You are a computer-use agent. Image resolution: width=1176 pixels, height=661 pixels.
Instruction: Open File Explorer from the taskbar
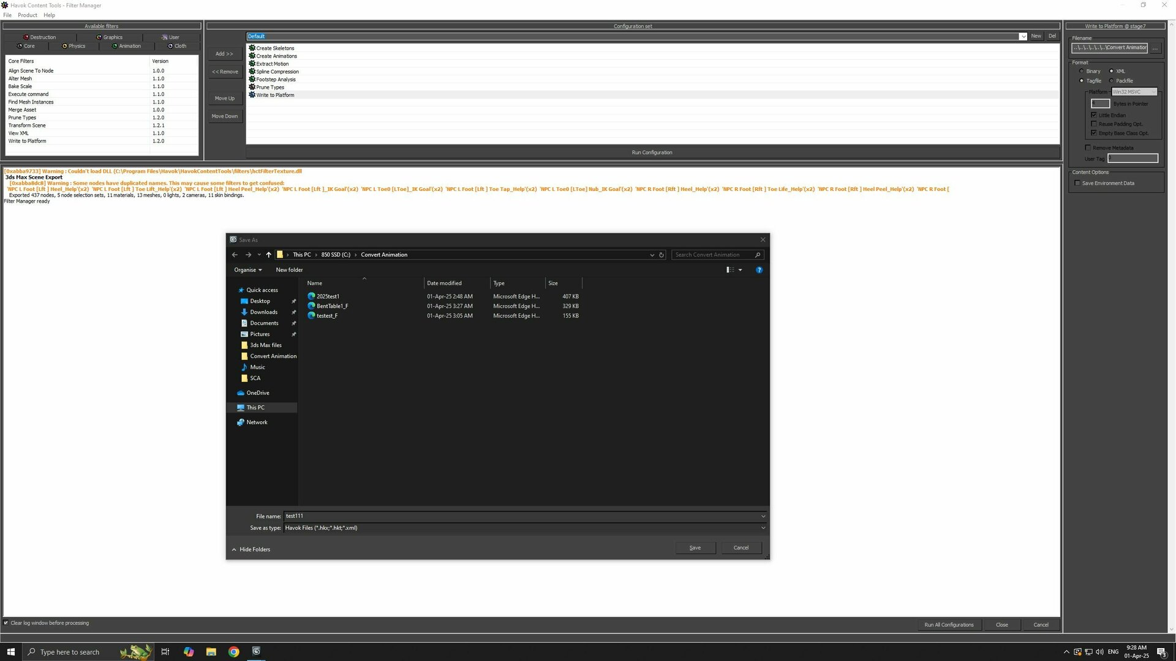211,652
